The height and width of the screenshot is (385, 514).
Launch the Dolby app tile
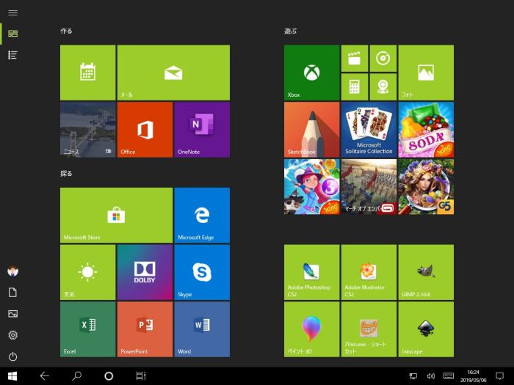pyautogui.click(x=145, y=272)
